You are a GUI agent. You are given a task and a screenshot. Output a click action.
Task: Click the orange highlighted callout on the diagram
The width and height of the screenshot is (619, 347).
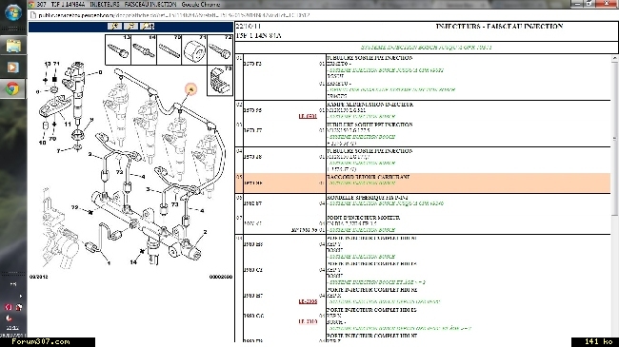[x=190, y=89]
